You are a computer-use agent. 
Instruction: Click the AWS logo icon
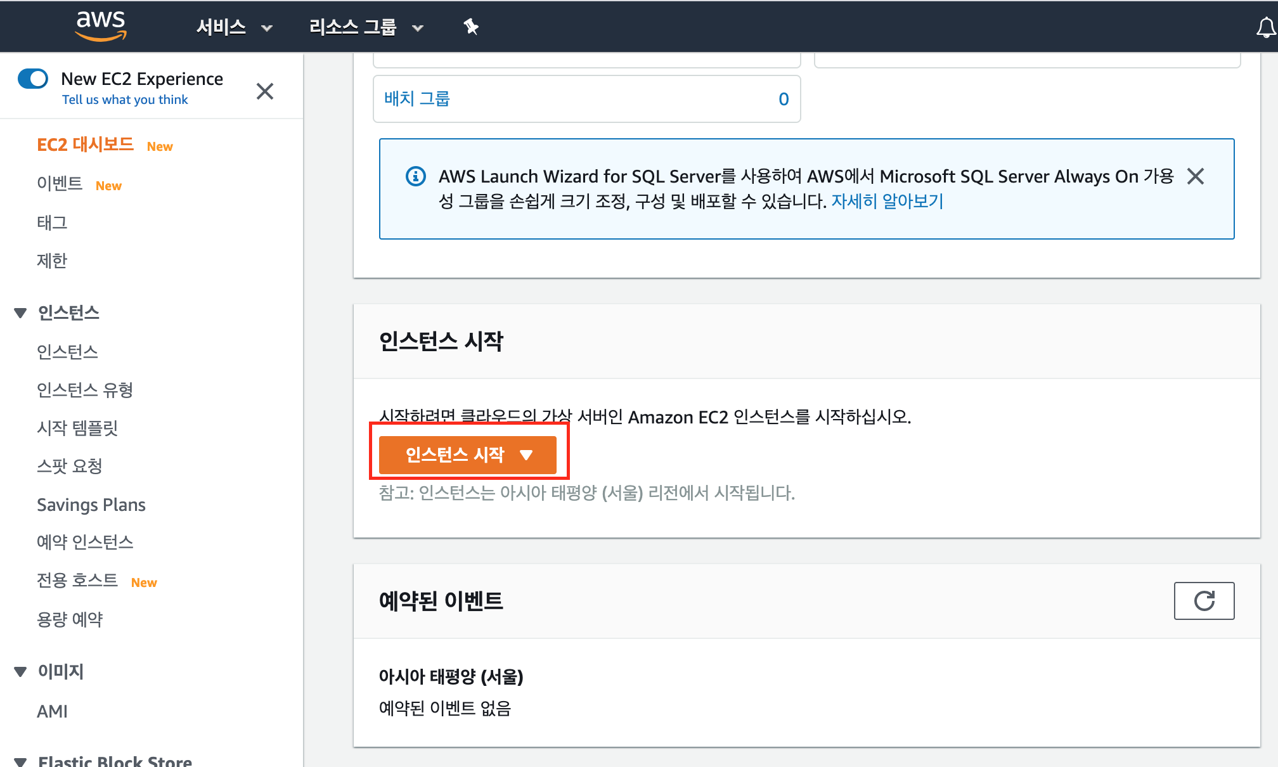[100, 25]
